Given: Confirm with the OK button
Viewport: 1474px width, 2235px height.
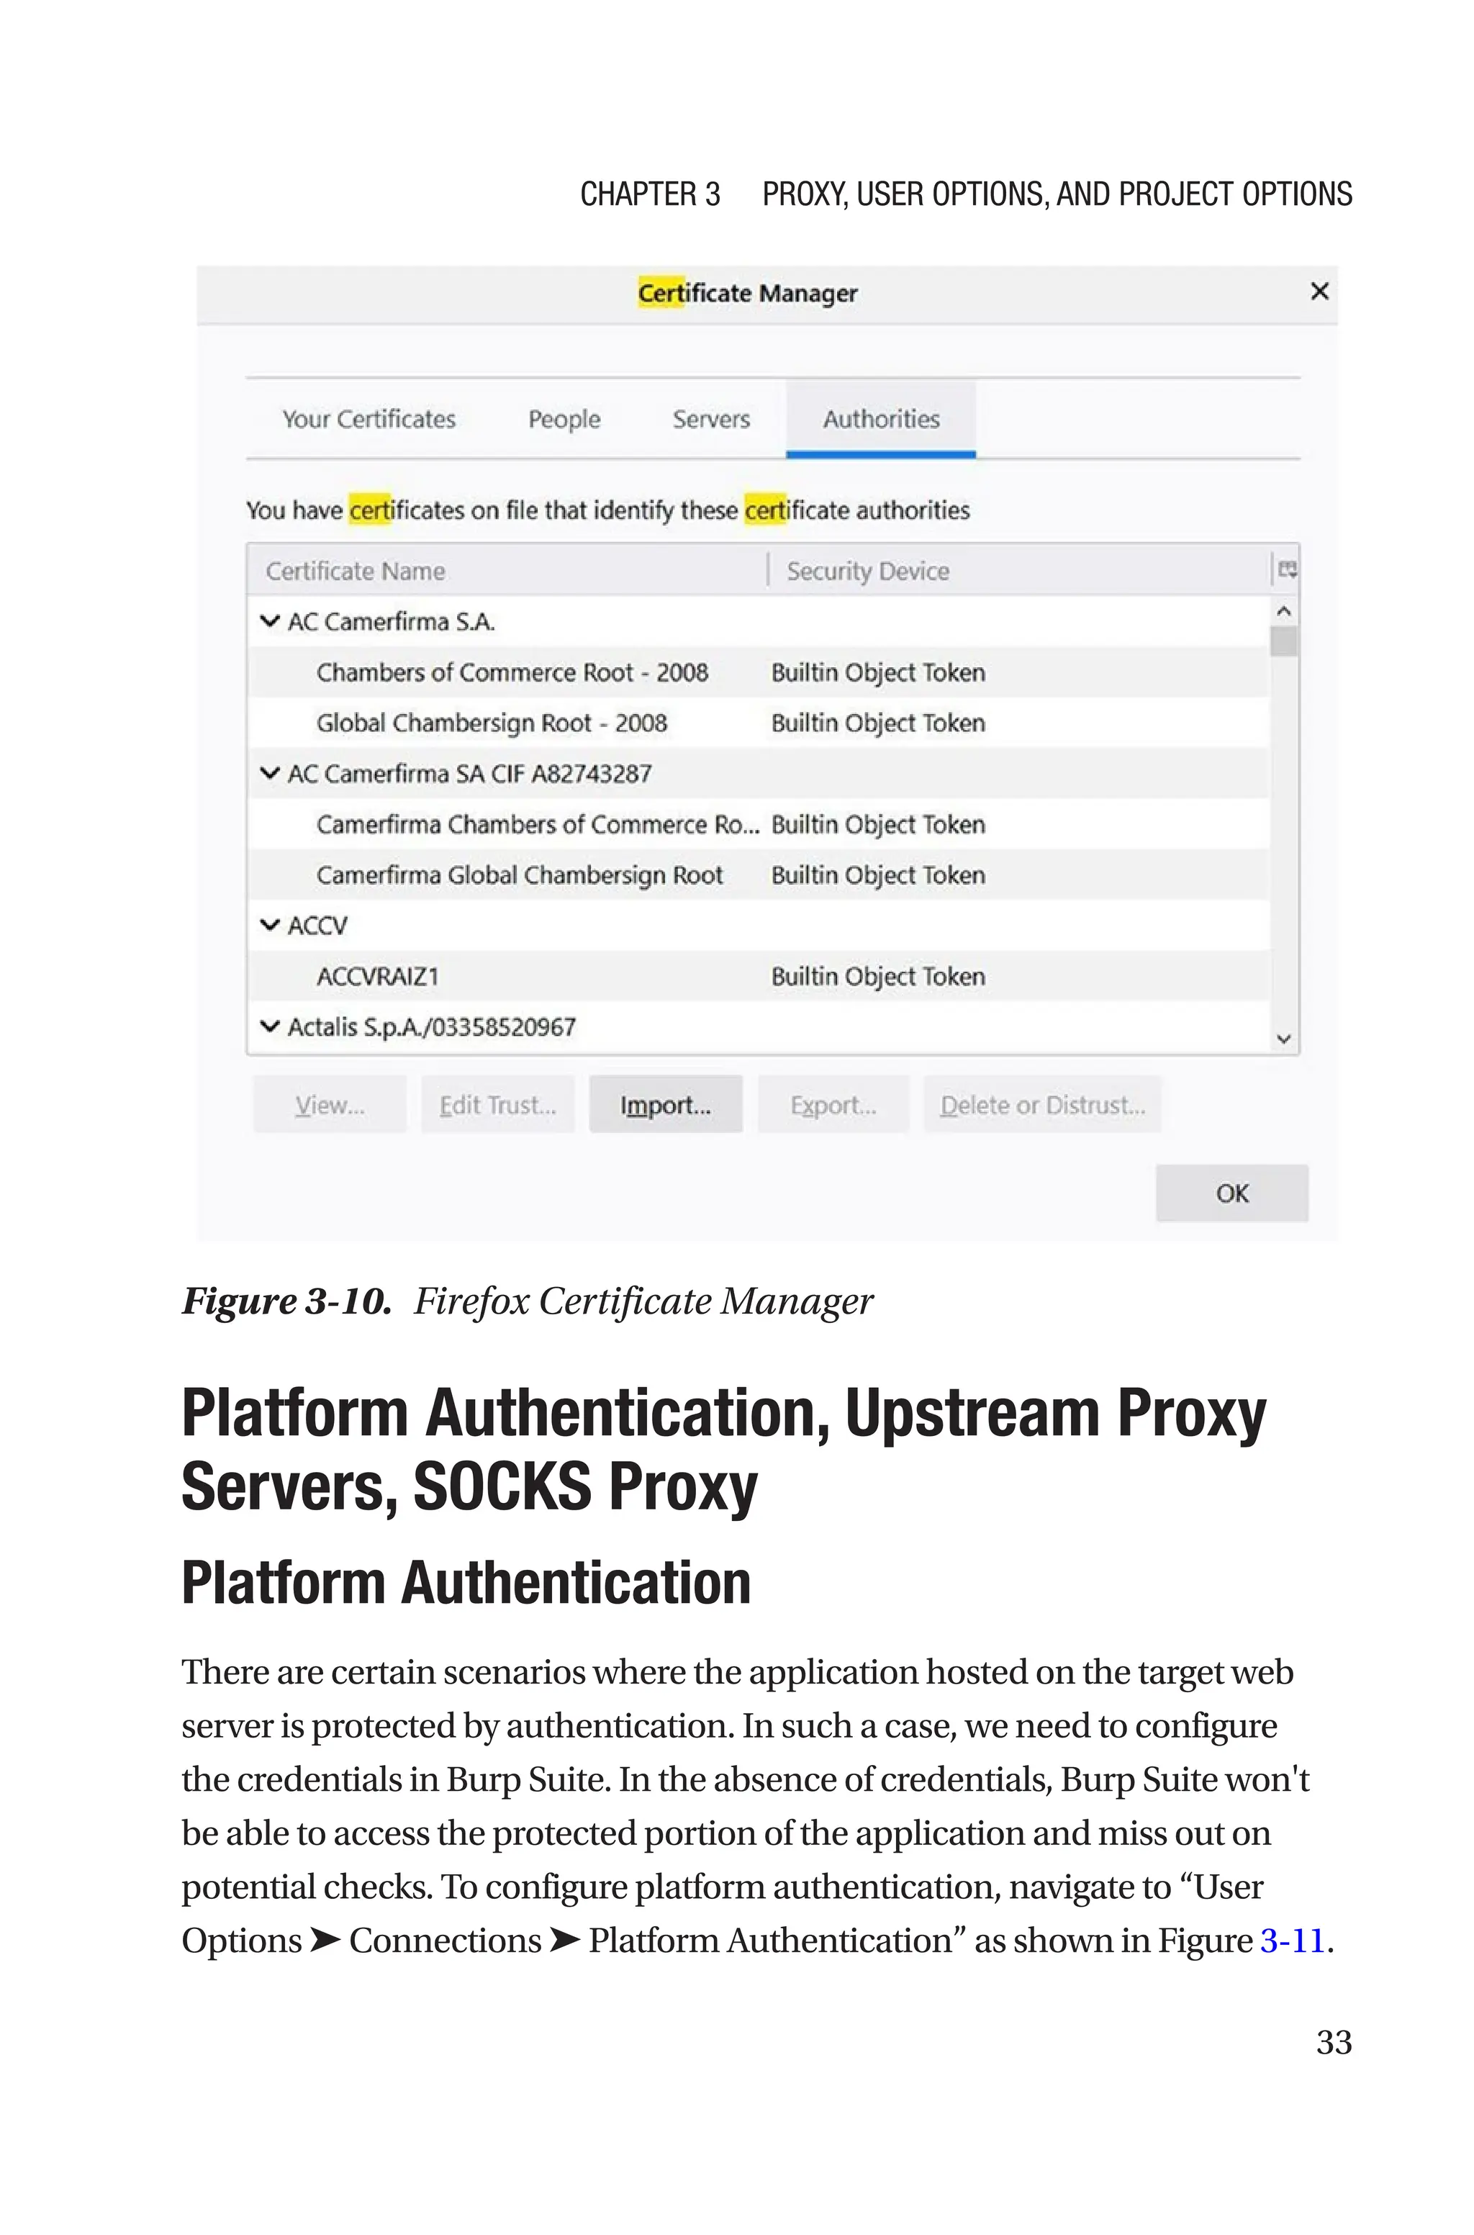Looking at the screenshot, I should tap(1231, 1193).
